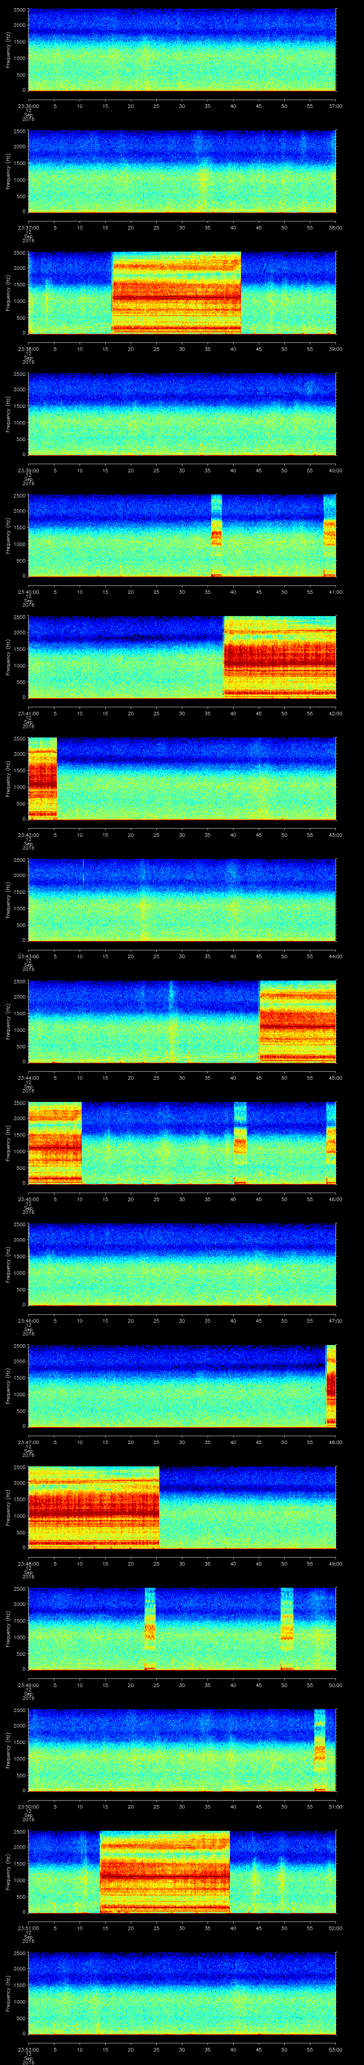Select the ten-second burst at start of 23:45 panel
This screenshot has height=2065, width=364.
pyautogui.click(x=55, y=1142)
